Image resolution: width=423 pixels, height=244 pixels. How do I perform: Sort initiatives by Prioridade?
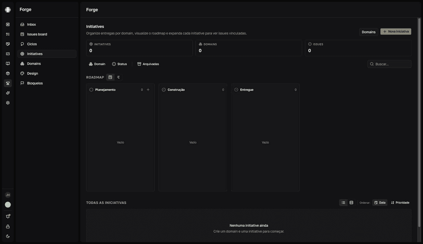[x=400, y=203]
